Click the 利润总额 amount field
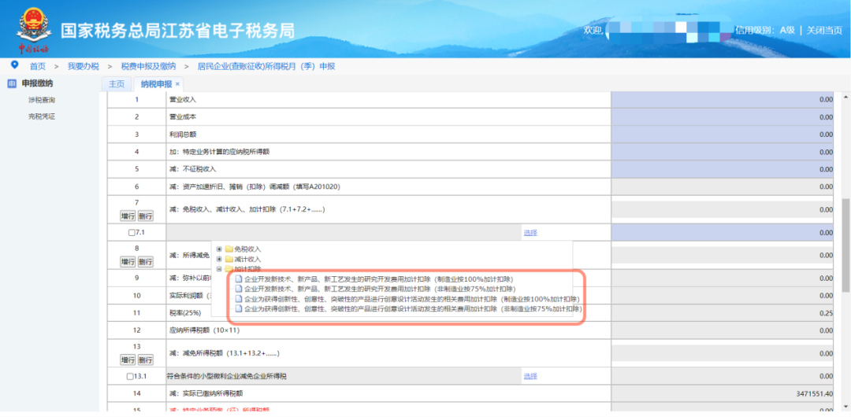The width and height of the screenshot is (851, 417). pos(723,135)
